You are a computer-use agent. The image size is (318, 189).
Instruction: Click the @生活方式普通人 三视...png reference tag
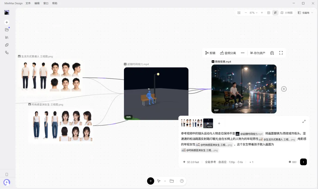tap(277, 139)
